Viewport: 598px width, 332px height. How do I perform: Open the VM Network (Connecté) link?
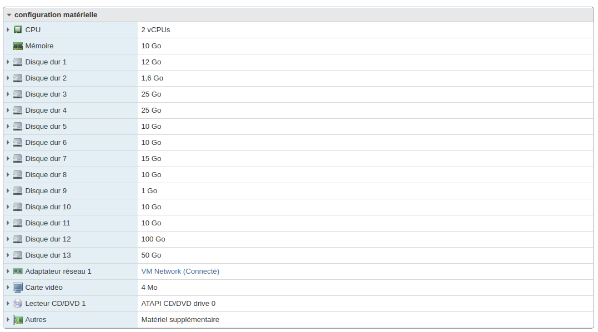coord(180,271)
